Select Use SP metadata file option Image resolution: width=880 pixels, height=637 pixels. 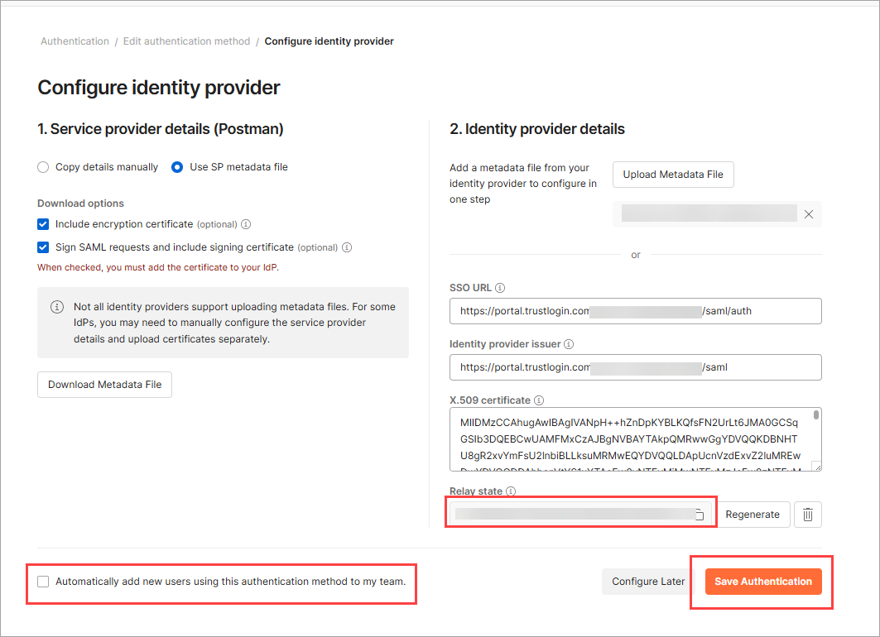pyautogui.click(x=177, y=167)
